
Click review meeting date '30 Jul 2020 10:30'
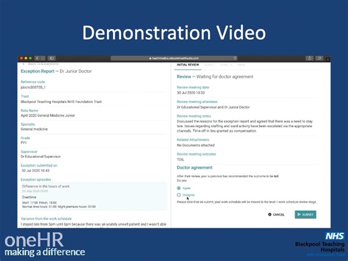(x=191, y=93)
